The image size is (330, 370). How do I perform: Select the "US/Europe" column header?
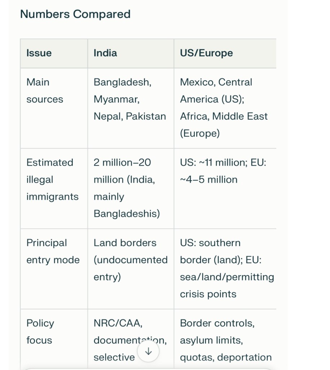point(206,53)
